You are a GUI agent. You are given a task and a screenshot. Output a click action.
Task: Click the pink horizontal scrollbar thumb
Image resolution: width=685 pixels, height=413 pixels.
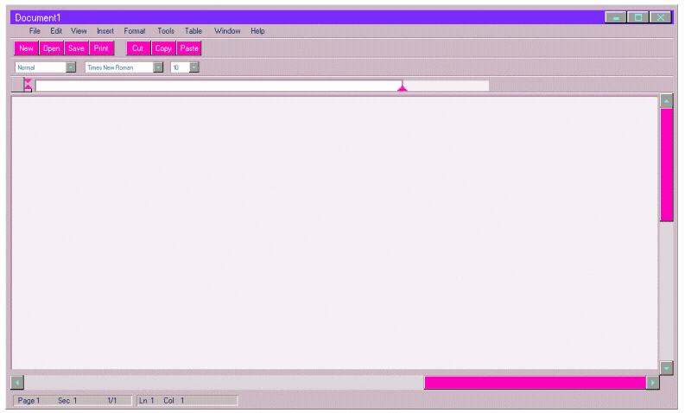pos(536,383)
